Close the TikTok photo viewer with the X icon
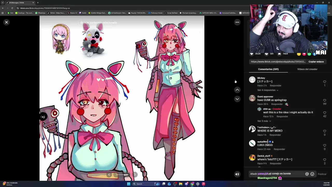The width and height of the screenshot is (332, 187). [6, 22]
